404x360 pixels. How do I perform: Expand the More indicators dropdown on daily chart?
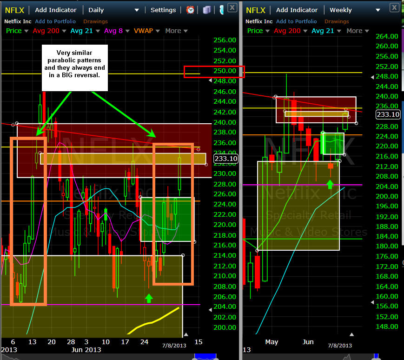point(176,31)
